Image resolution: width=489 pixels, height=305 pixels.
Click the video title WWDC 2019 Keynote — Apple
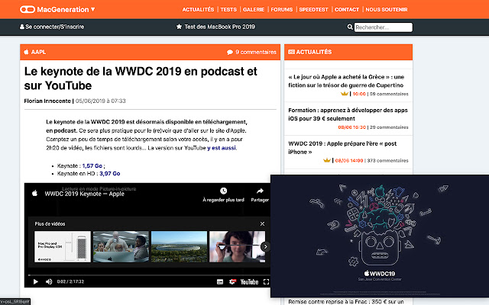(x=85, y=194)
